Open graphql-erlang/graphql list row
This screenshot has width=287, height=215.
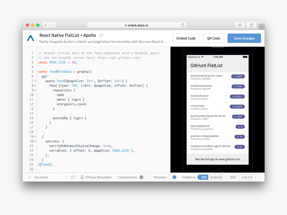tap(218, 137)
